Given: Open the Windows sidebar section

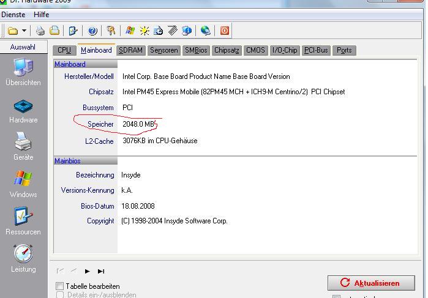Looking at the screenshot, I should point(23,184).
